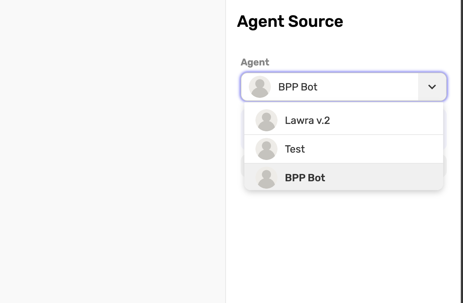Click the avatar next to bold BPP Bot option
The height and width of the screenshot is (303, 463).
pyautogui.click(x=266, y=178)
